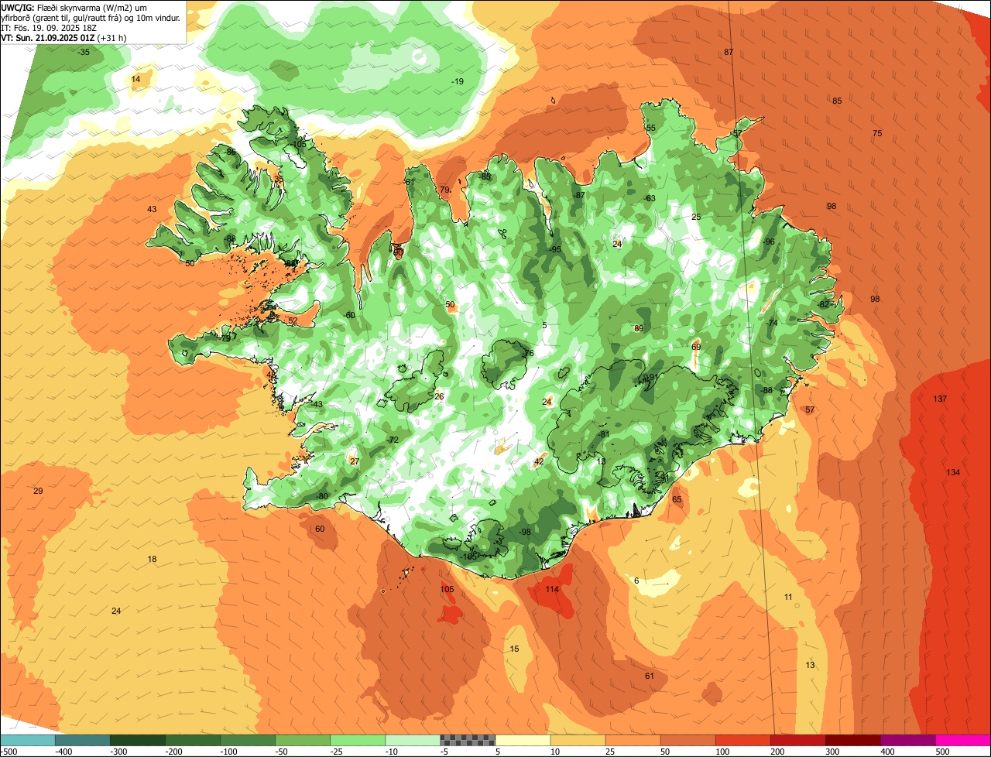Image resolution: width=991 pixels, height=757 pixels.
Task: Click the '6' value on the map
Action: (636, 581)
